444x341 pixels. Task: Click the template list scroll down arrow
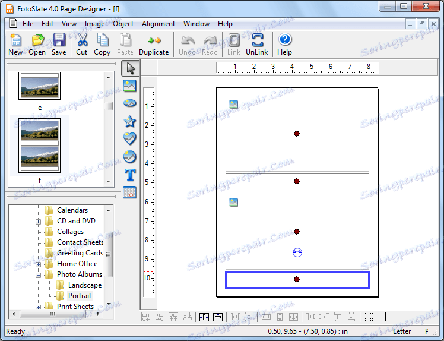tap(109, 181)
